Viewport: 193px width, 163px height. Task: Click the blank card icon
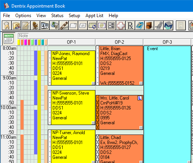73,25
